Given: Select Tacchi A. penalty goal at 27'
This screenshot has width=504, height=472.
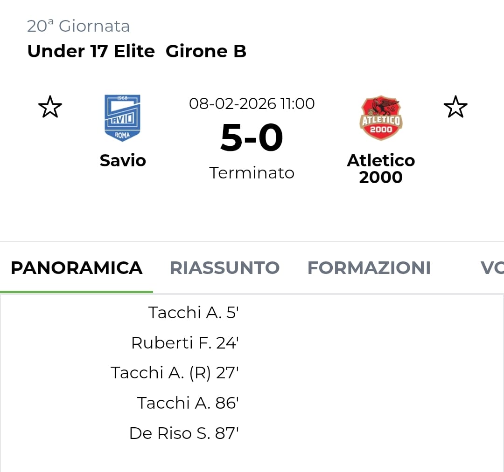Looking at the screenshot, I should pyautogui.click(x=175, y=373).
